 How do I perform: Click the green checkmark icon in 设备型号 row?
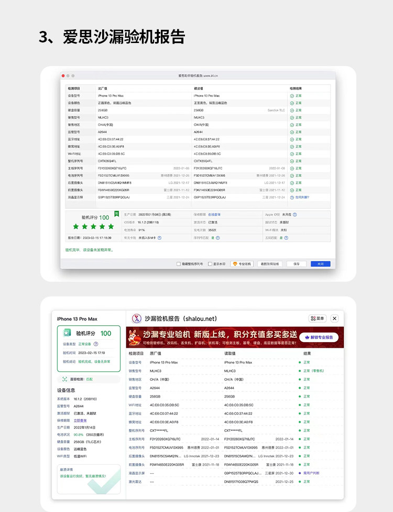pos(292,96)
